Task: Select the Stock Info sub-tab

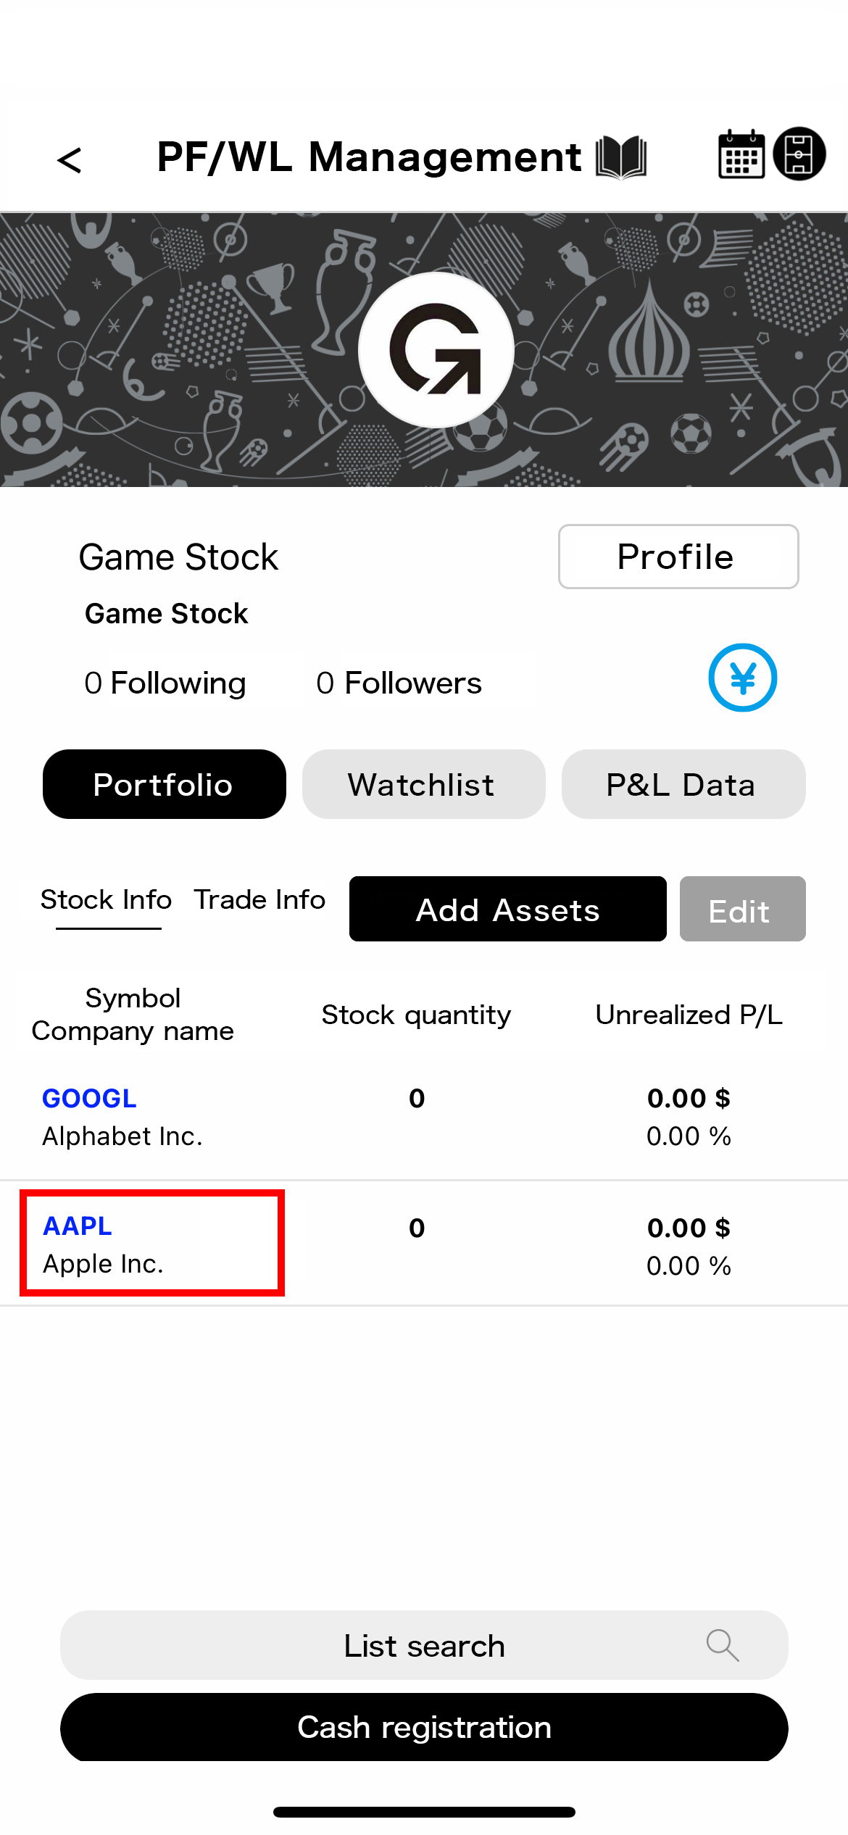Action: point(107,900)
